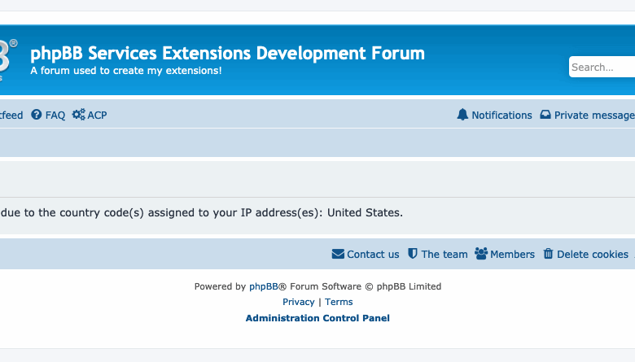This screenshot has width=635, height=362.
Task: Select the Members text link
Action: [x=512, y=255]
